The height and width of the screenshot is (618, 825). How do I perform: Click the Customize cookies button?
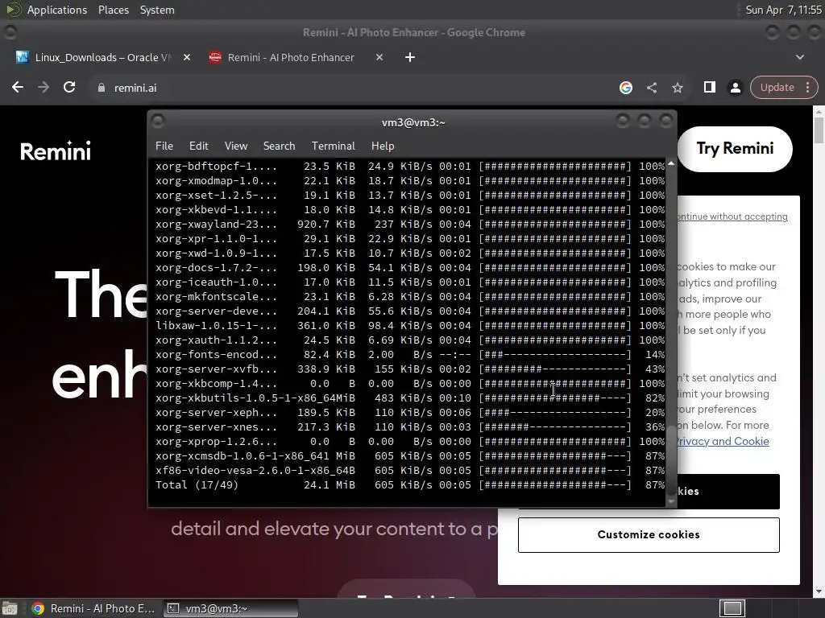pos(649,534)
